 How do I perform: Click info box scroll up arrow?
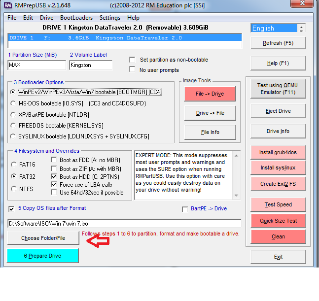(236, 156)
